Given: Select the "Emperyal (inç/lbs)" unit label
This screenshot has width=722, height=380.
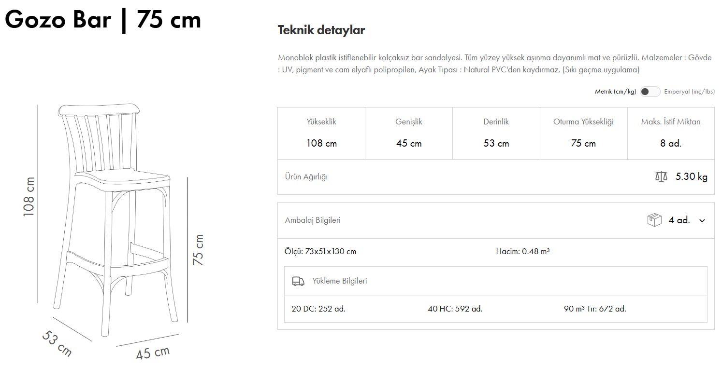Looking at the screenshot, I should coord(689,92).
